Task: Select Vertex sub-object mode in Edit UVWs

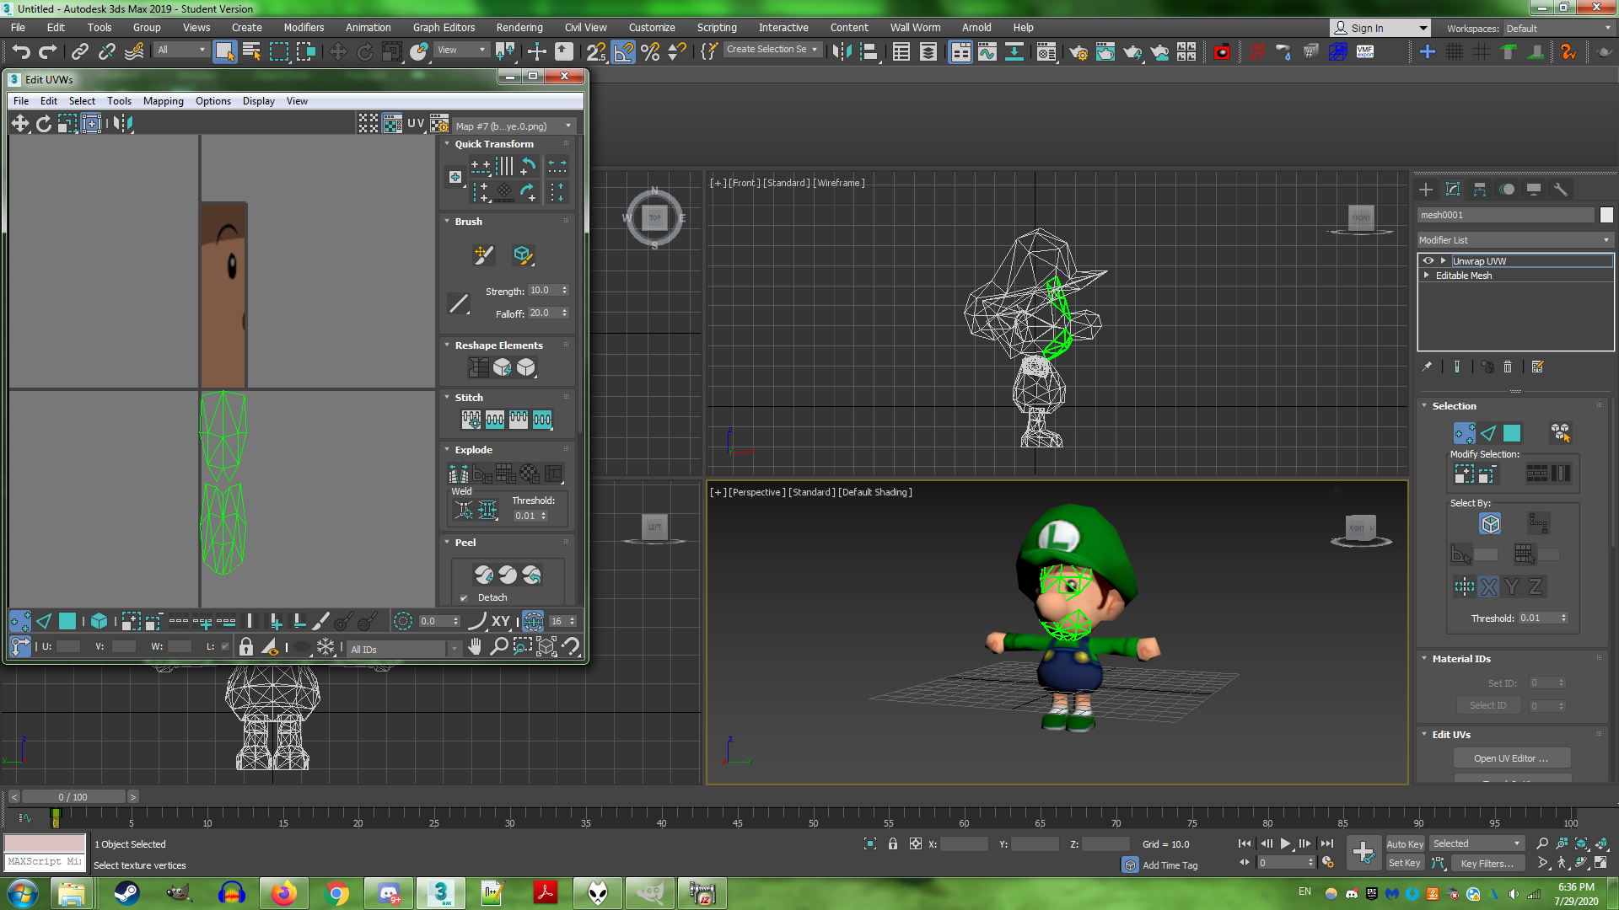Action: 20,622
